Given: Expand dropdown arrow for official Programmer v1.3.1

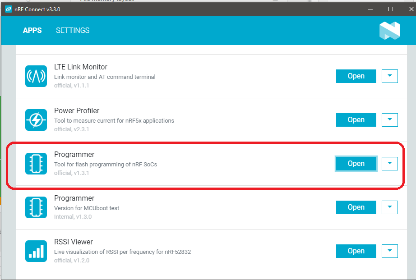Looking at the screenshot, I should click(x=390, y=164).
